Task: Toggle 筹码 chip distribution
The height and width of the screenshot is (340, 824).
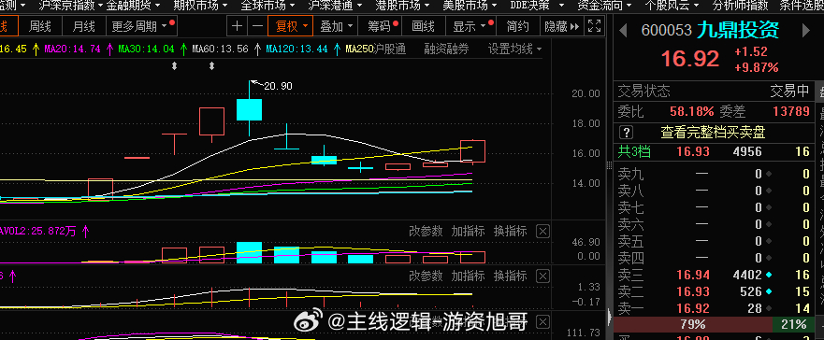Action: coord(380,26)
